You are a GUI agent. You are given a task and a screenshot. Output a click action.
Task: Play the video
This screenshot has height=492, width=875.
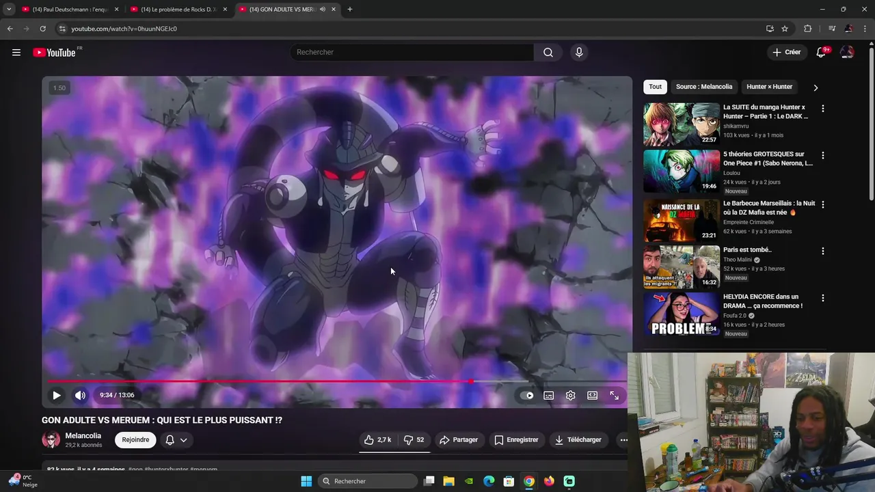click(x=57, y=395)
